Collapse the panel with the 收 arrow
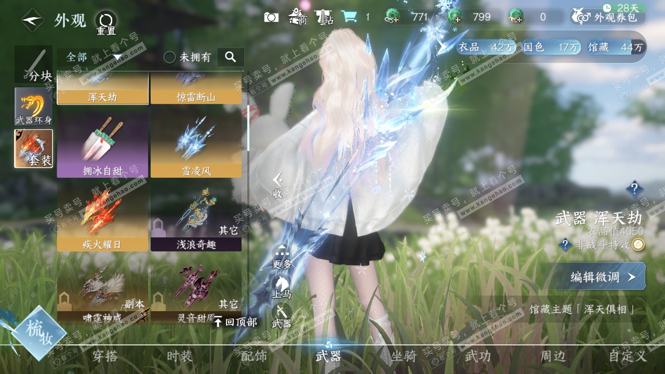Image resolution: width=665 pixels, height=374 pixels. click(x=278, y=186)
